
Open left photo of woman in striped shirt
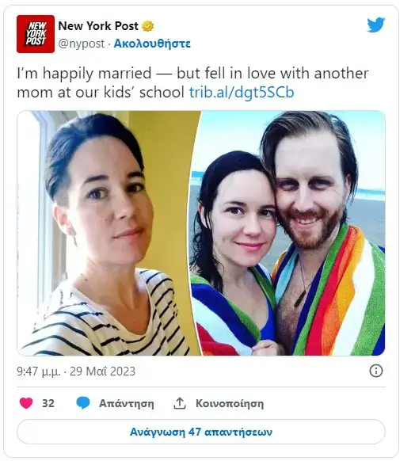coord(109,233)
